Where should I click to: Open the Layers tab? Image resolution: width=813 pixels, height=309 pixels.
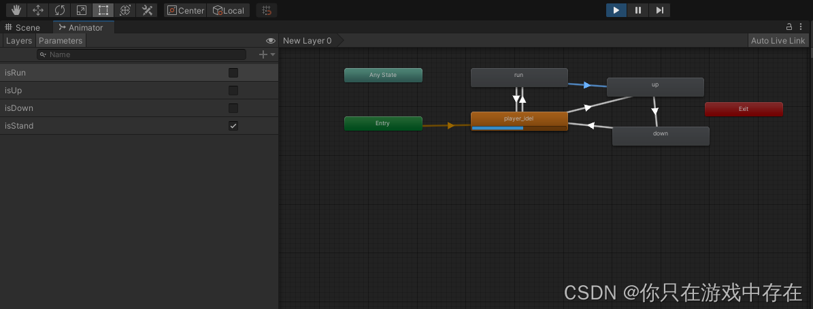click(x=19, y=40)
